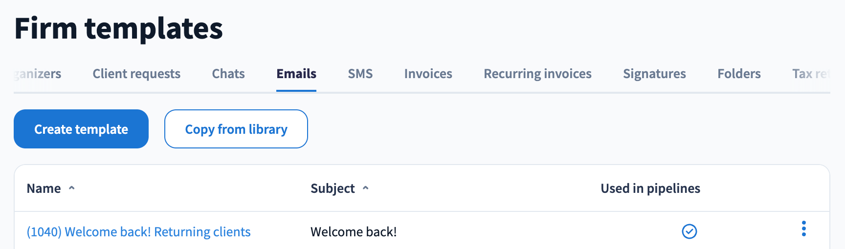Click Create template button
Image resolution: width=845 pixels, height=249 pixels.
pyautogui.click(x=81, y=129)
